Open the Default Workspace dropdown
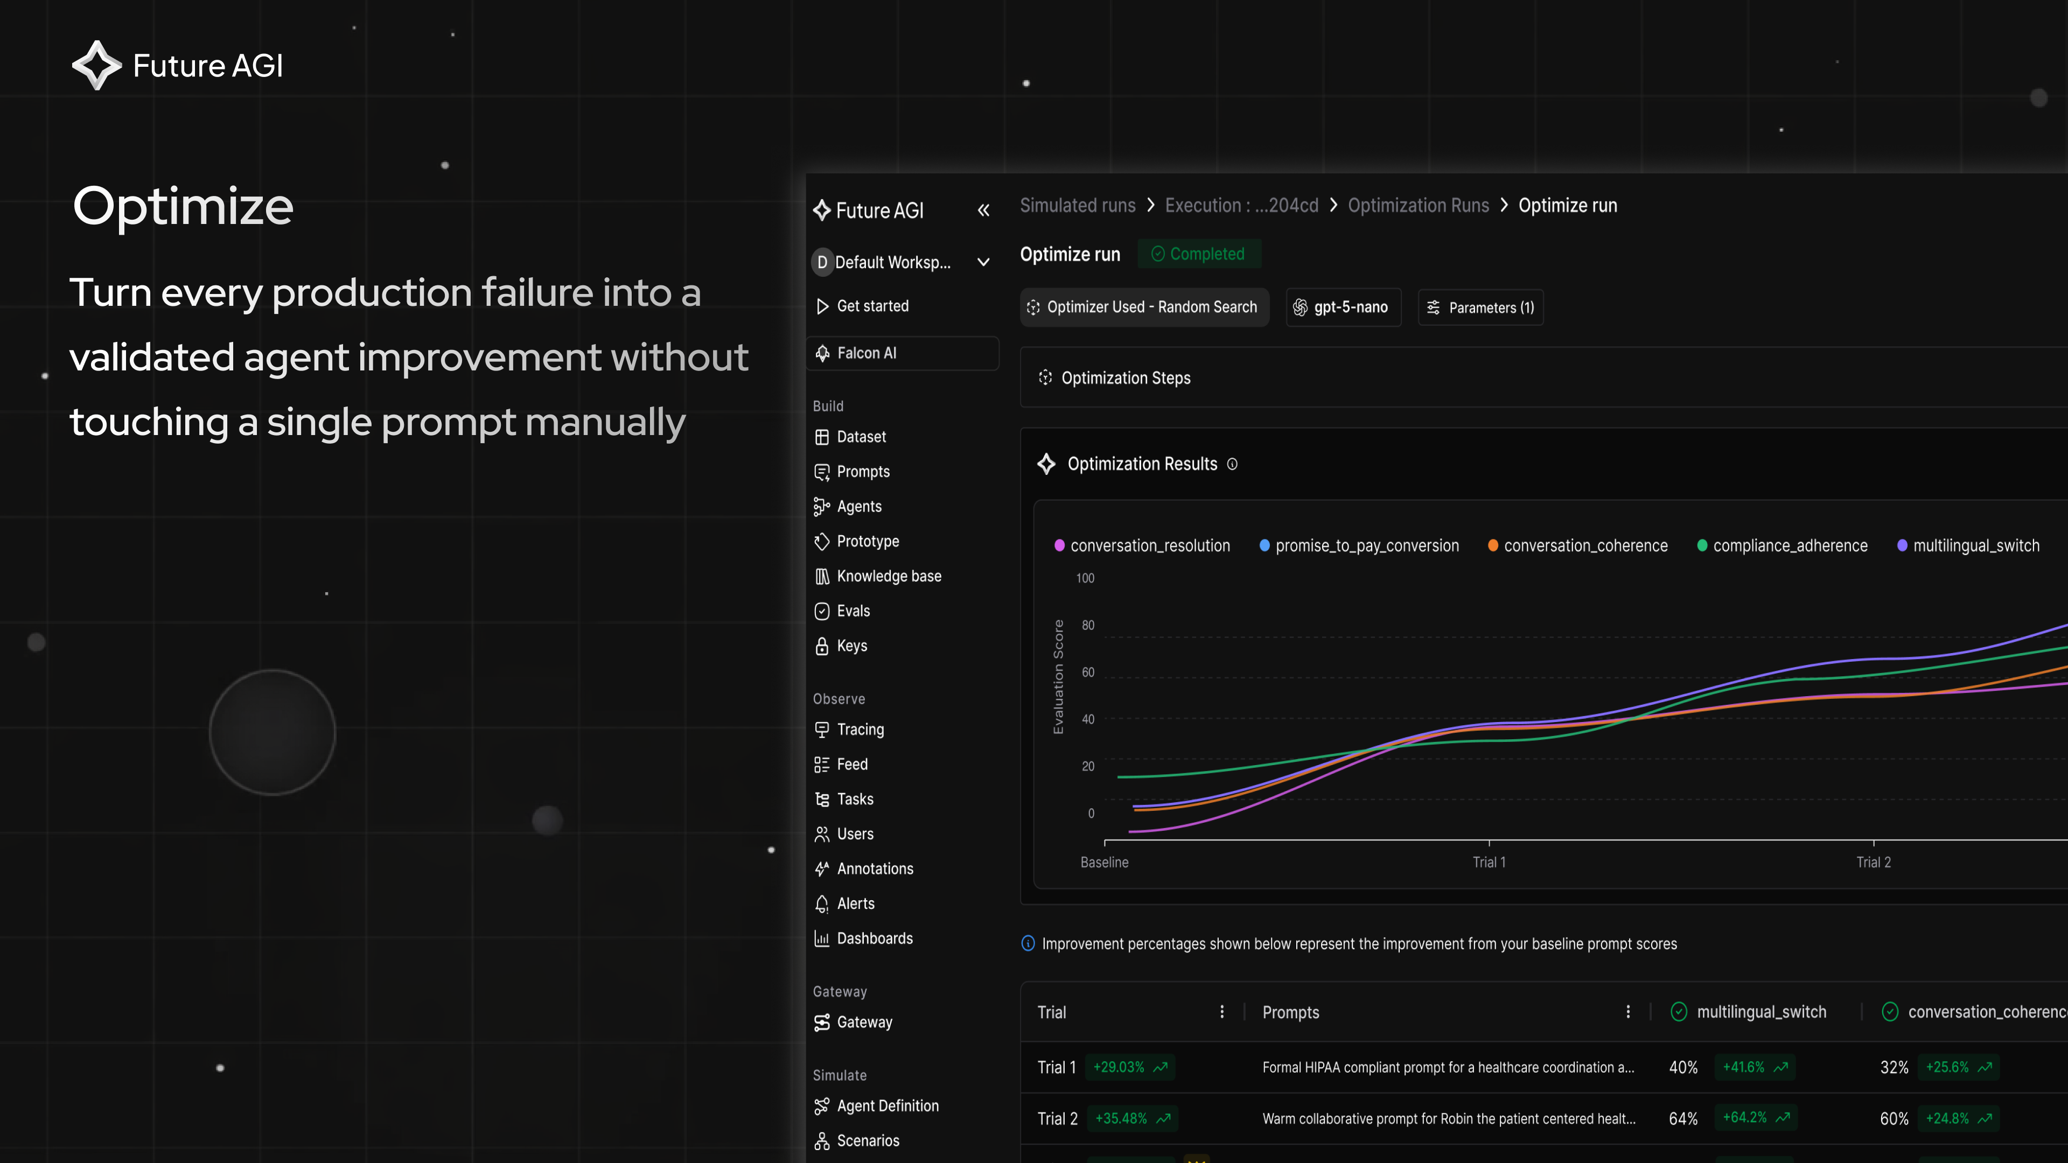The image size is (2068, 1163). pos(903,262)
